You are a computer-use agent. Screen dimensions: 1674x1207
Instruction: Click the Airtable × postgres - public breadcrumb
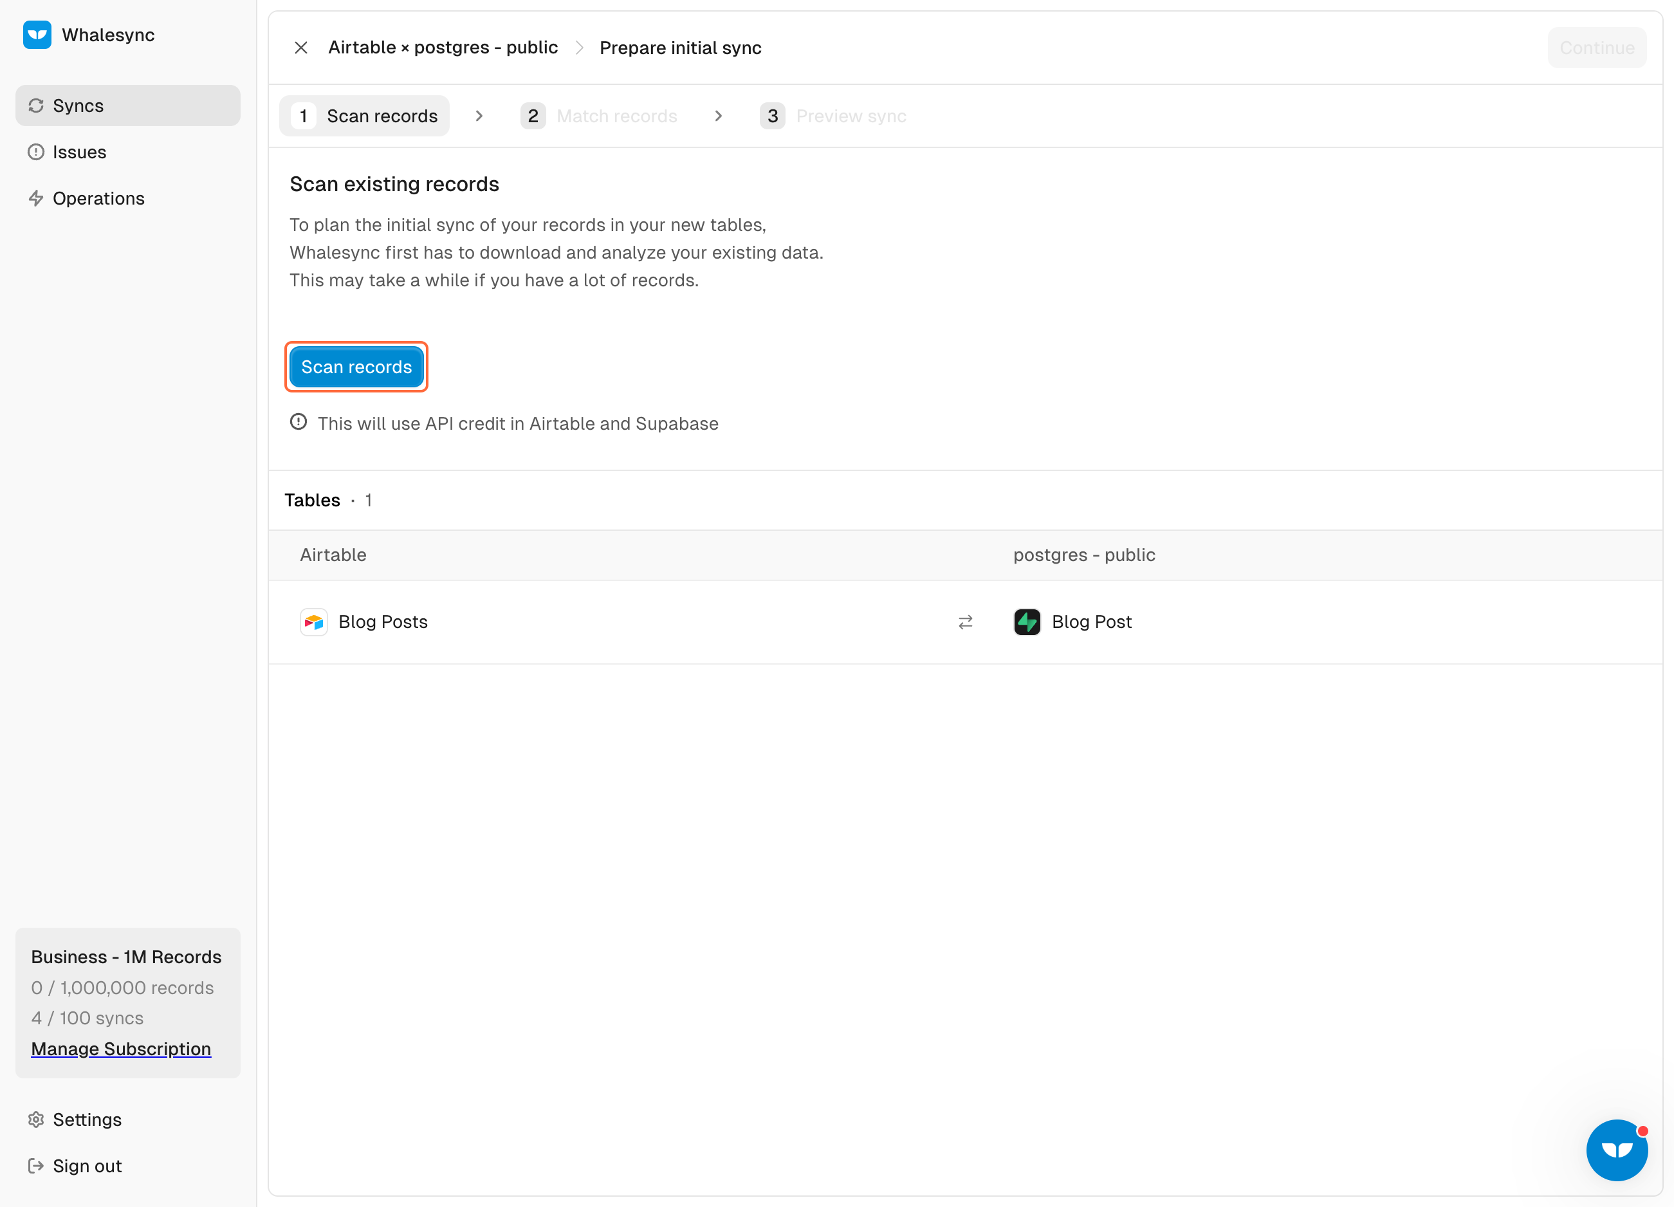(443, 48)
